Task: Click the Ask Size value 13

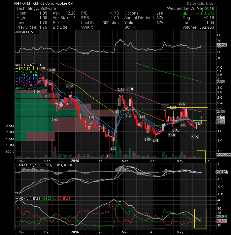Action: coord(73,18)
